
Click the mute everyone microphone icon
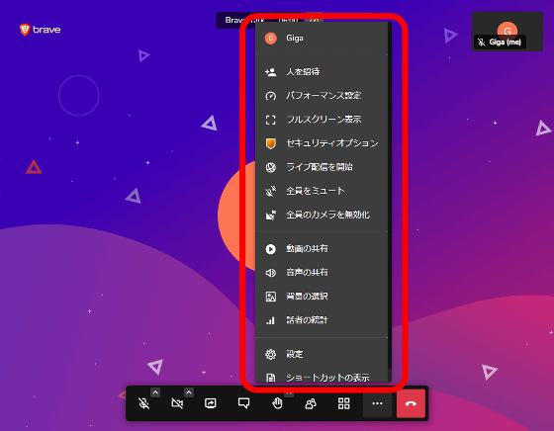pos(271,191)
